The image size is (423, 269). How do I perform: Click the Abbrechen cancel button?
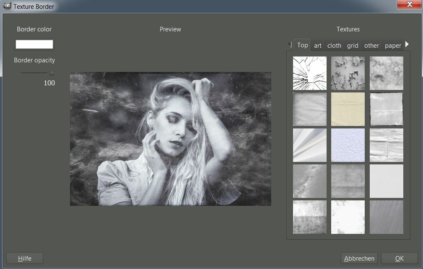pos(359,259)
